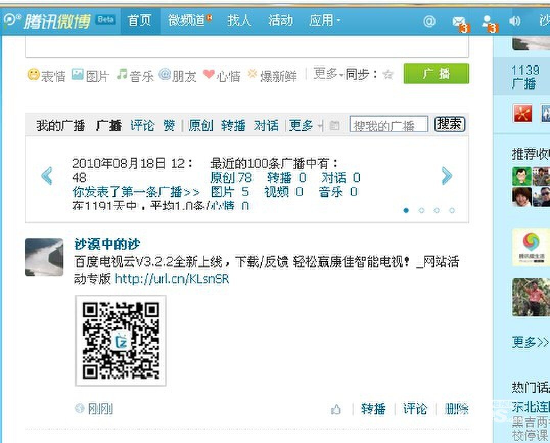Click the sync star icon
Viewport: 550px width, 443px height.
point(388,74)
